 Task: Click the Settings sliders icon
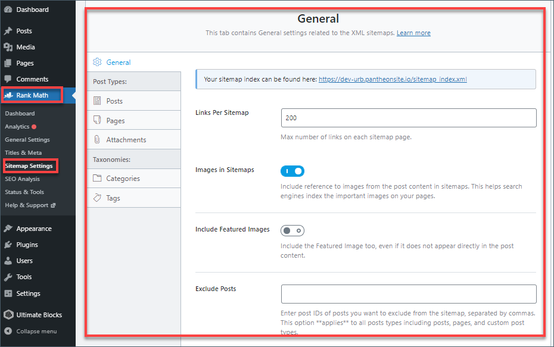(8, 293)
